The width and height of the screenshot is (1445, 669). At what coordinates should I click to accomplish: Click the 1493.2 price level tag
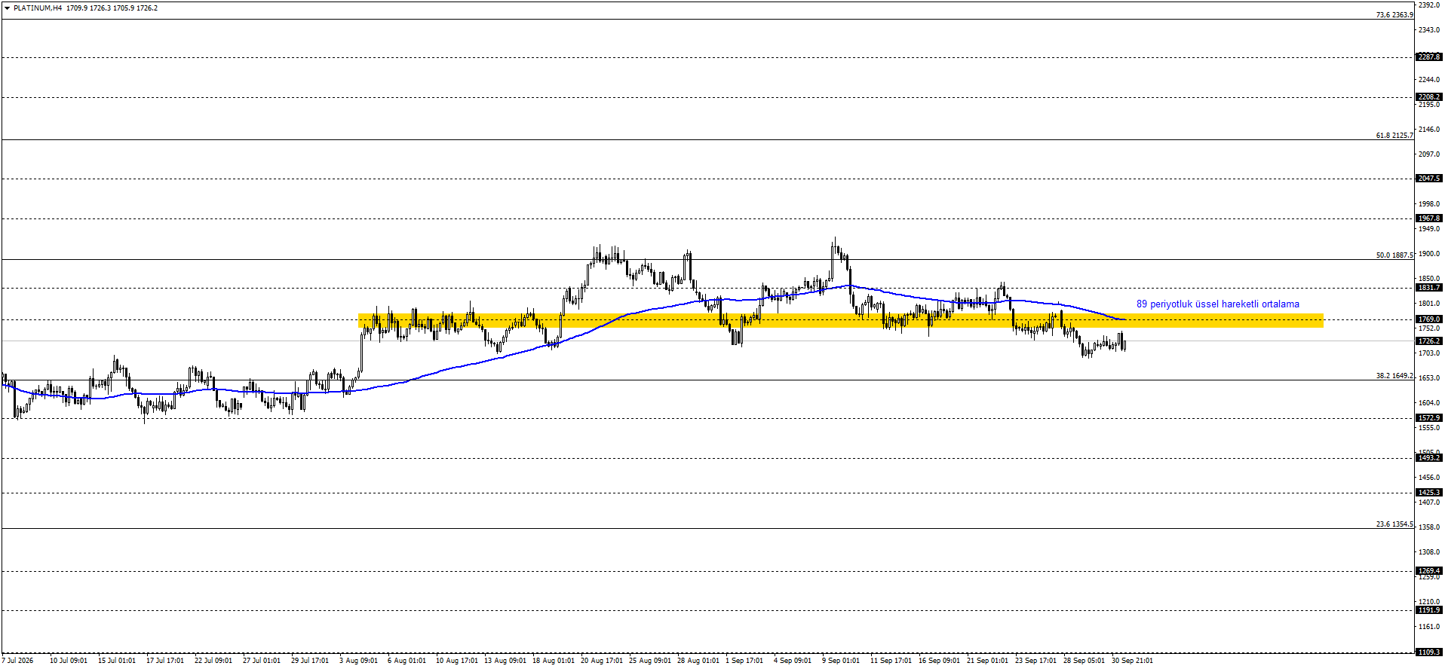pyautogui.click(x=1429, y=458)
